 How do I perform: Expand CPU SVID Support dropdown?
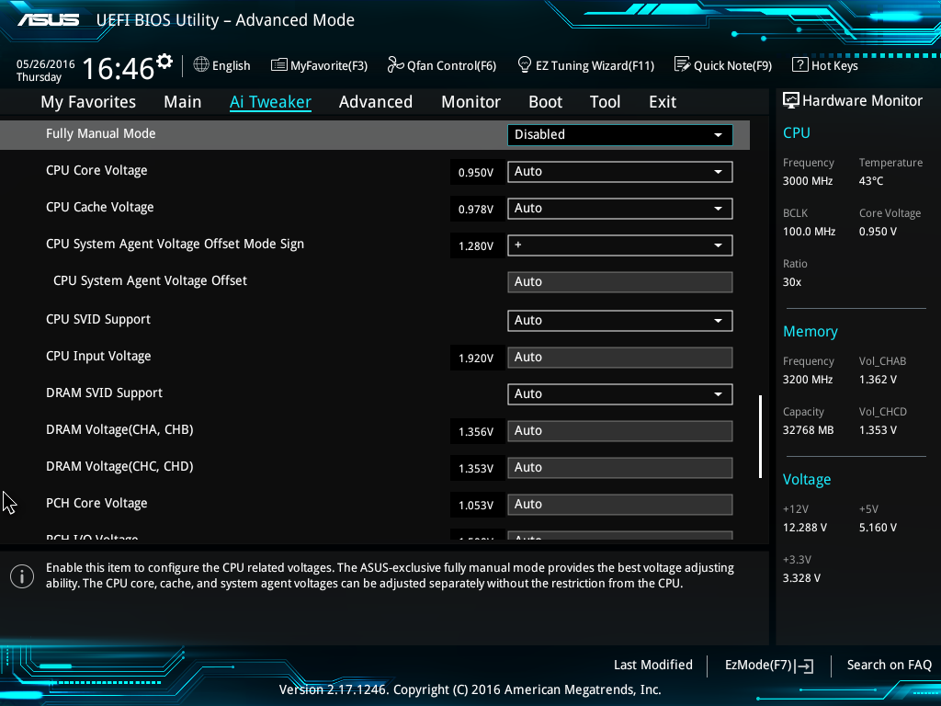pyautogui.click(x=620, y=321)
